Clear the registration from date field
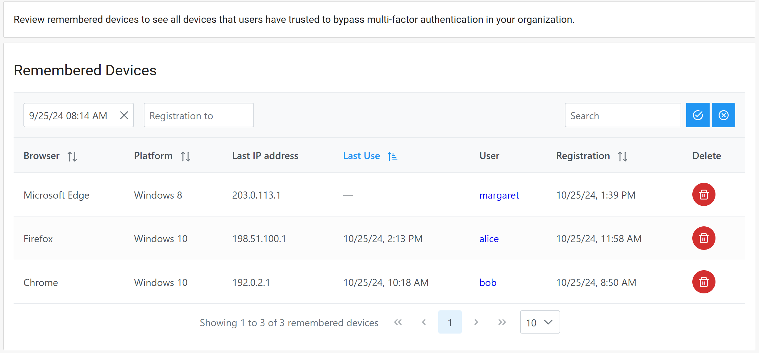Screen dimensions: 759x353 [x=124, y=115]
